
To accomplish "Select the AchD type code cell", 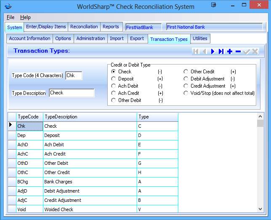I will pos(29,145).
